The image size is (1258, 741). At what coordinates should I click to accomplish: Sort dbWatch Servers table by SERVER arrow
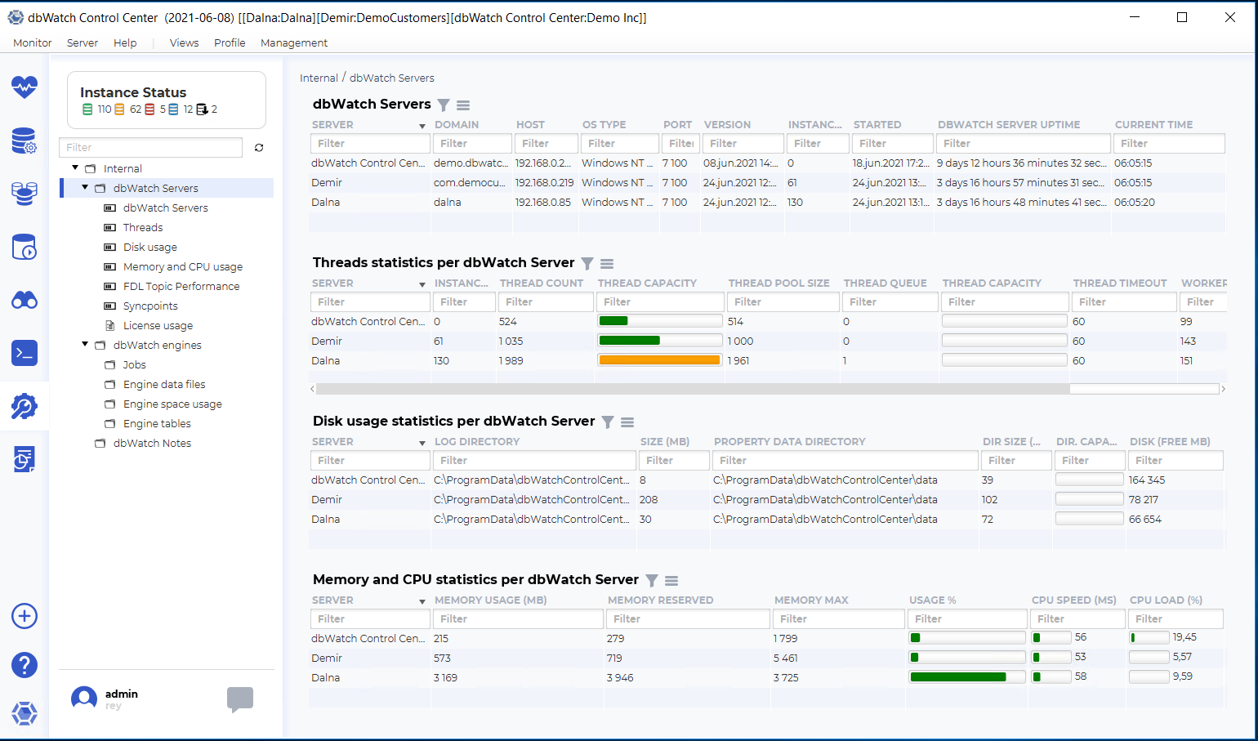click(422, 126)
